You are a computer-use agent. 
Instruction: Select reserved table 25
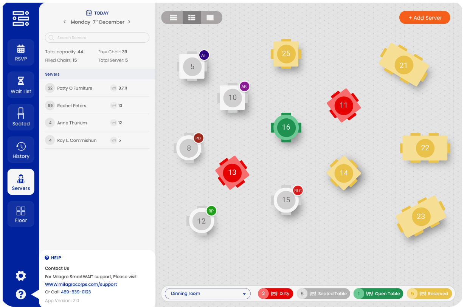point(286,54)
